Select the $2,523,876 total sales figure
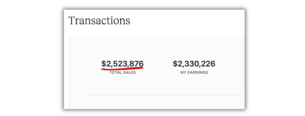Image resolution: width=305 pixels, height=116 pixels. 122,64
